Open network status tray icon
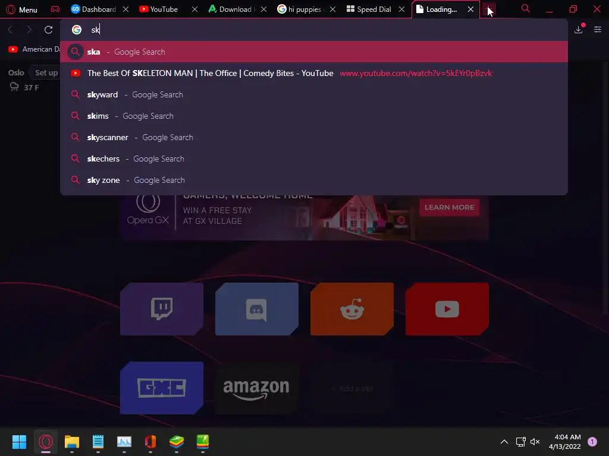The image size is (609, 456). point(520,442)
